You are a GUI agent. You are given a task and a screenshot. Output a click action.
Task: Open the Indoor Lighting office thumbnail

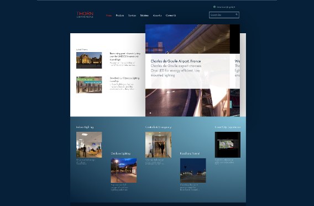point(89,145)
